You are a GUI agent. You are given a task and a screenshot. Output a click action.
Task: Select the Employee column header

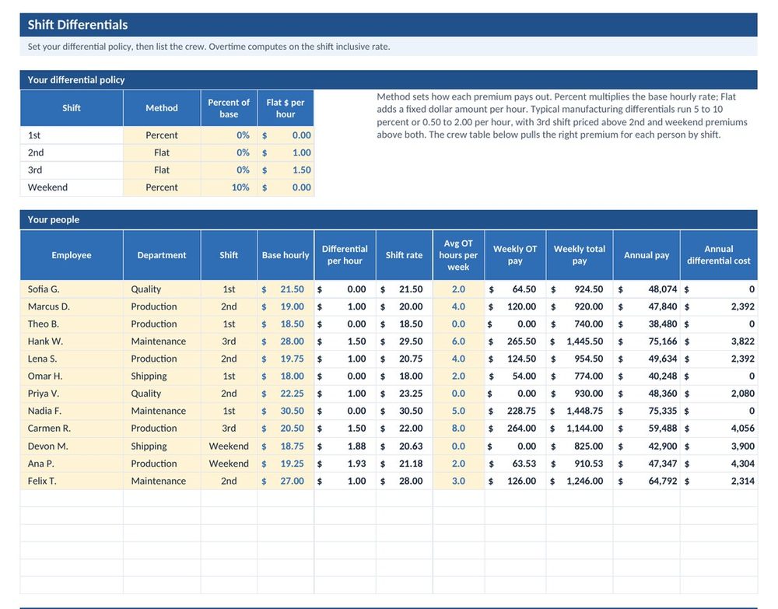72,255
